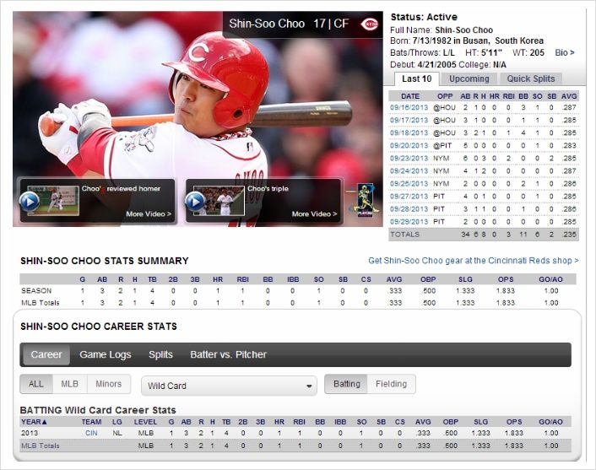The image size is (596, 470).
Task: Open the Choo's triple video thumbnail
Action: click(219, 201)
